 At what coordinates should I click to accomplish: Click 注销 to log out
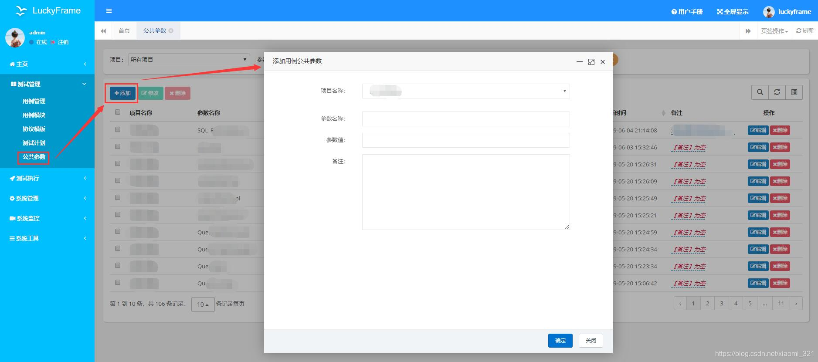click(x=60, y=42)
